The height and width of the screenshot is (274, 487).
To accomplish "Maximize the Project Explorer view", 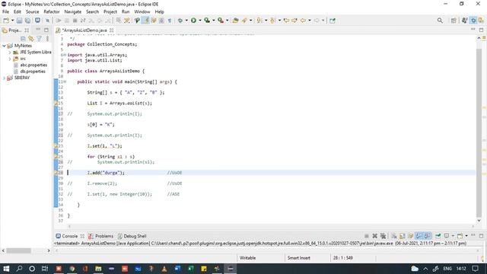I will pyautogui.click(x=46, y=30).
